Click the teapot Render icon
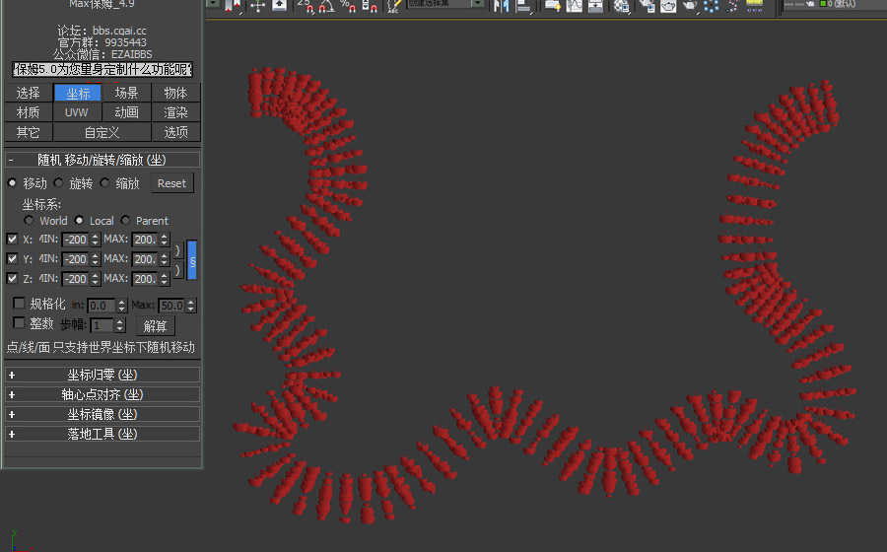Viewport: 887px width, 552px height. pyautogui.click(x=690, y=6)
